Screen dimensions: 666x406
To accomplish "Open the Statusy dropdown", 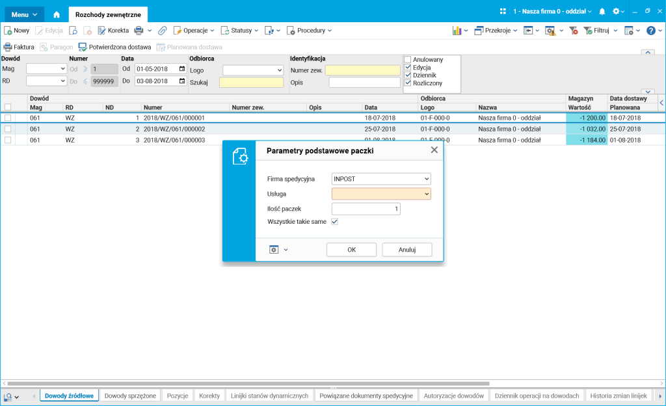I will click(x=239, y=31).
